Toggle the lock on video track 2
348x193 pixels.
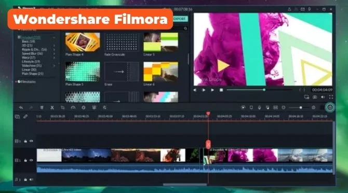click(x=25, y=141)
